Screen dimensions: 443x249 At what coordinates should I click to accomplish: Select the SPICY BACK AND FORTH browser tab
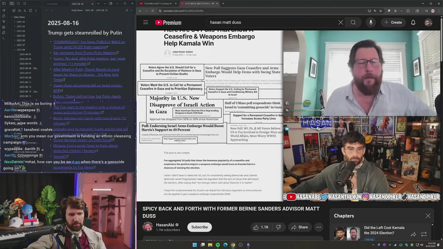point(199,3)
